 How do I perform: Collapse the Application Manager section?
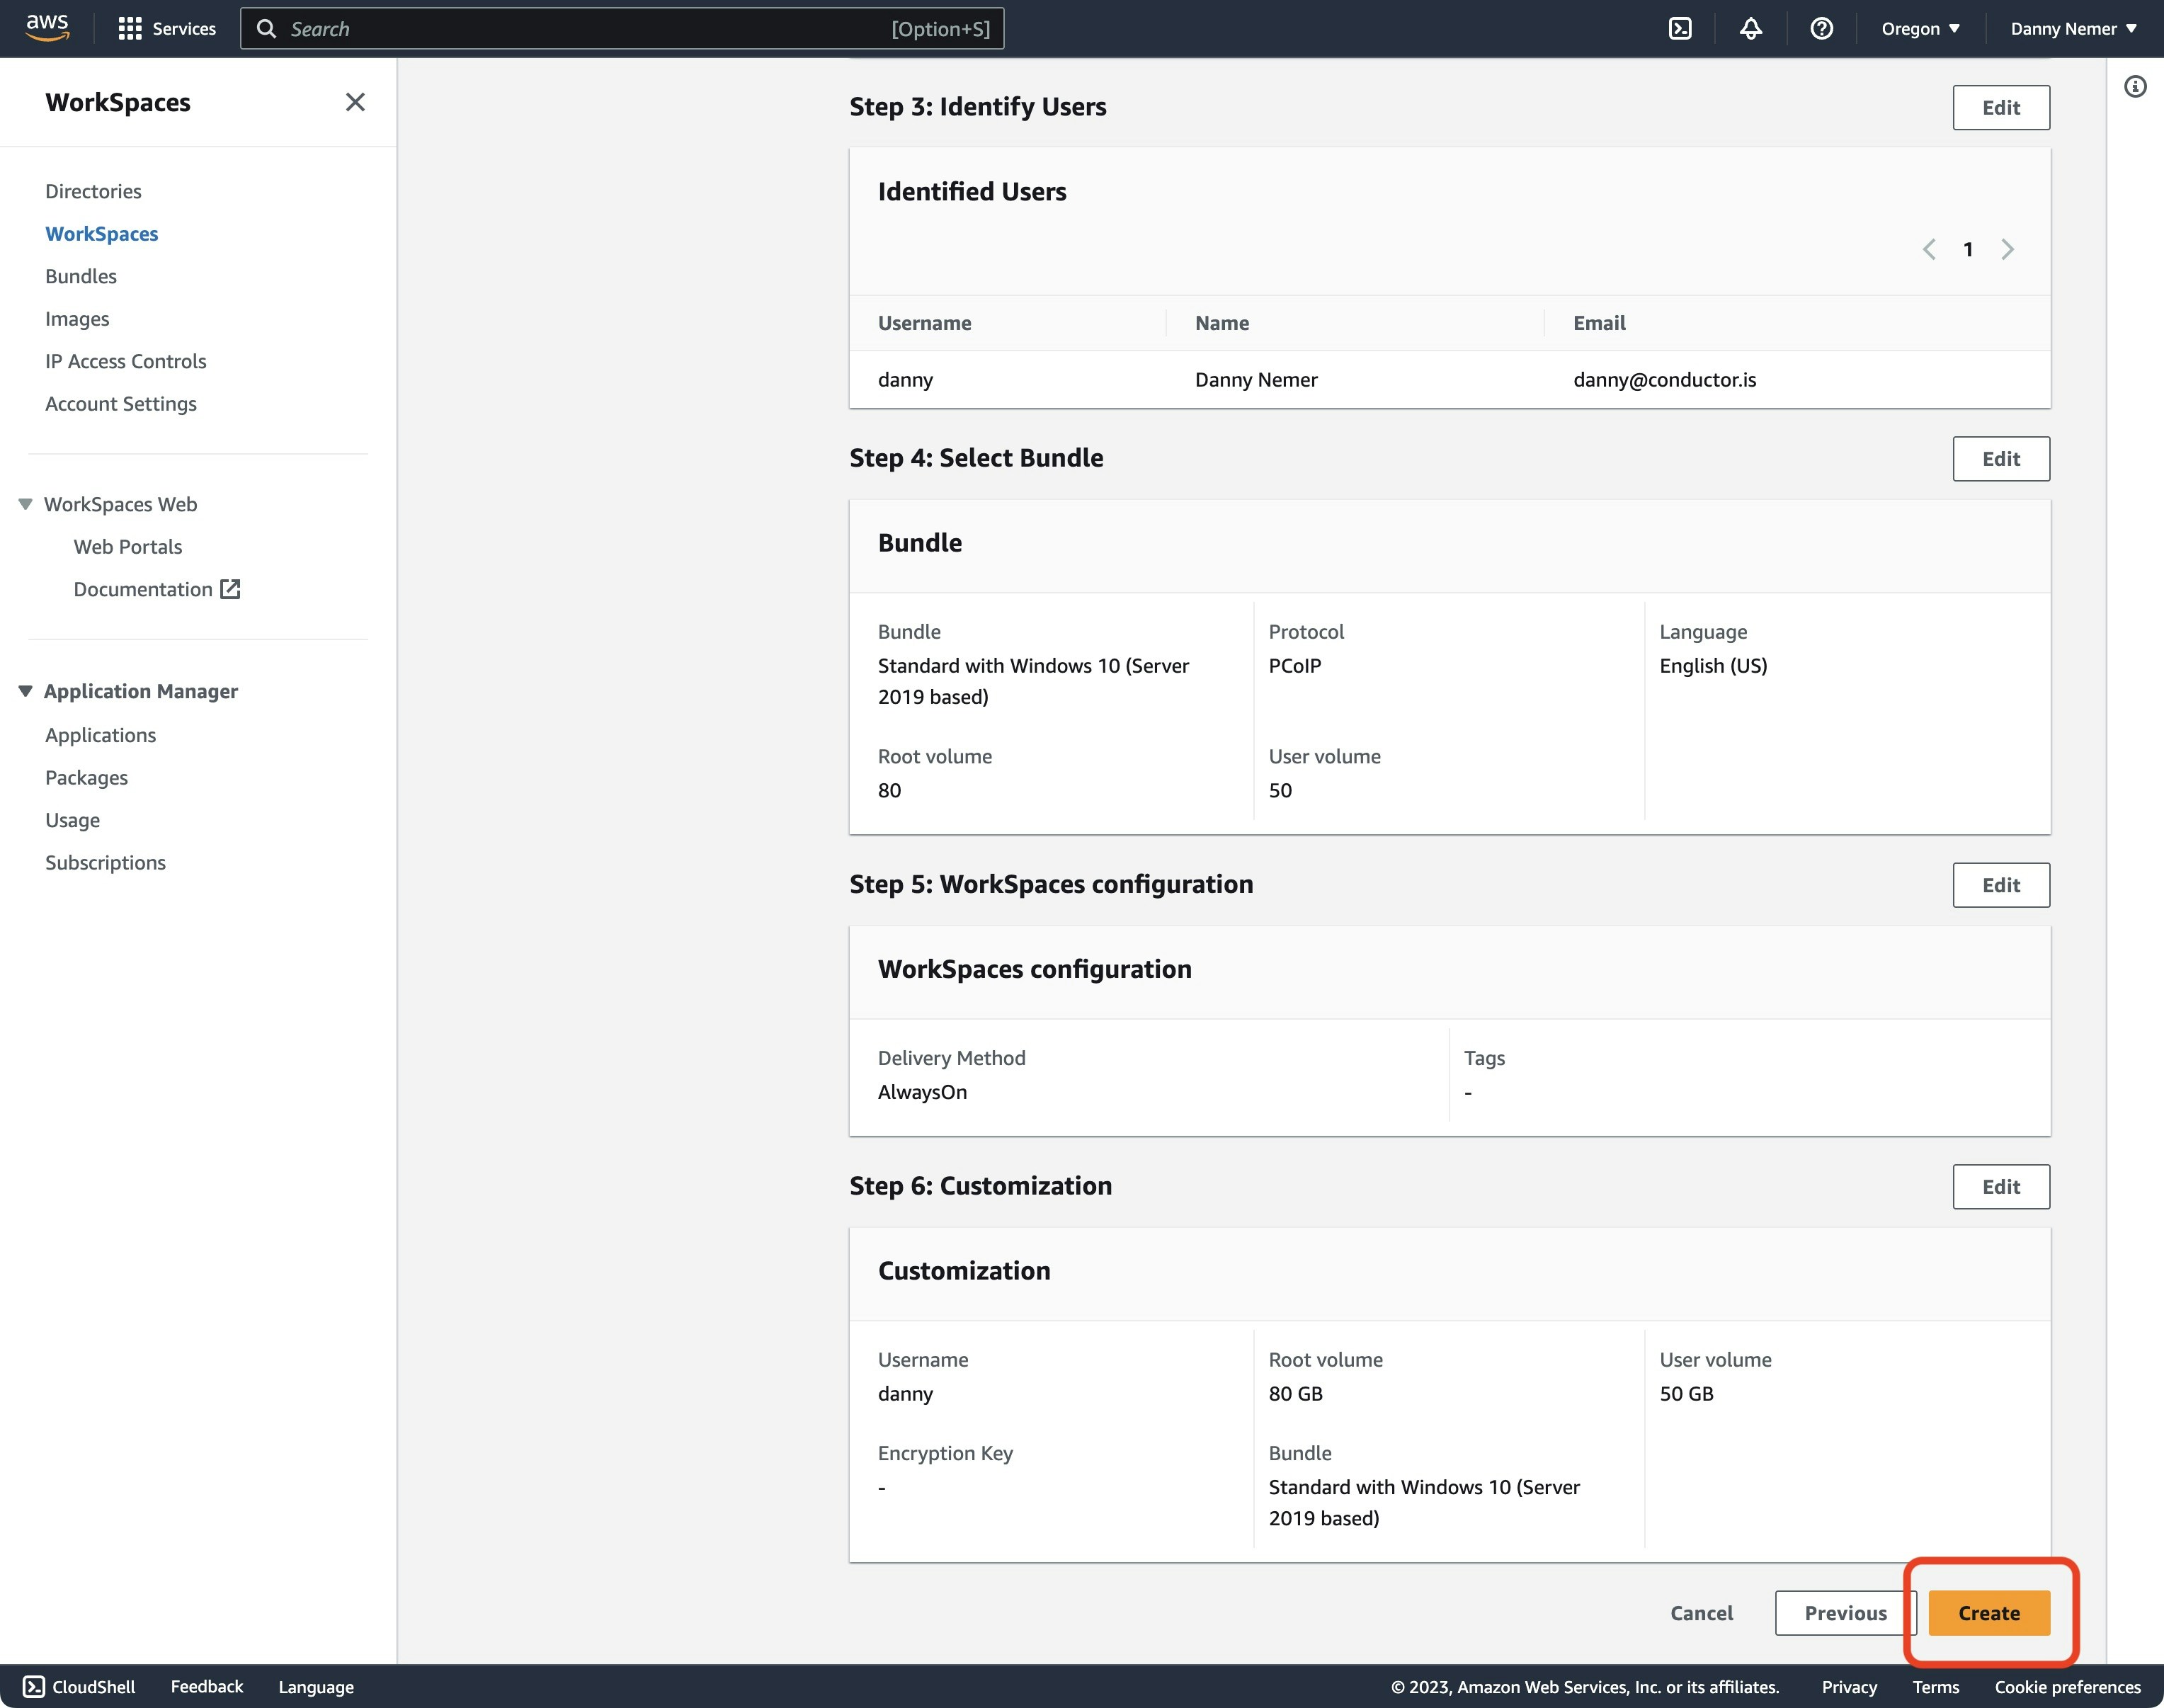pos(25,691)
